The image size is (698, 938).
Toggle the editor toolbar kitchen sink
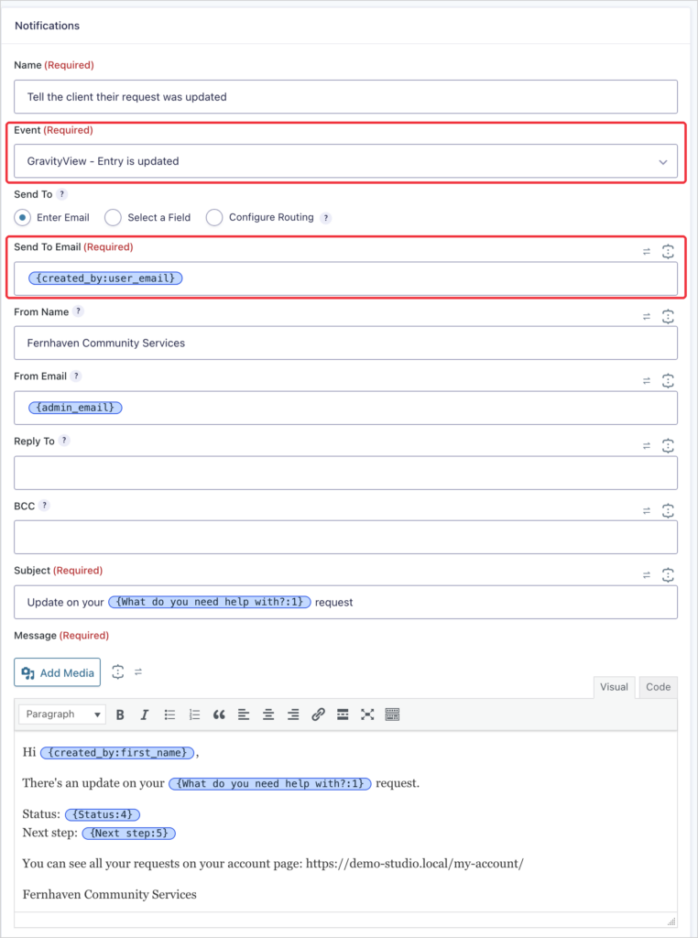(392, 714)
